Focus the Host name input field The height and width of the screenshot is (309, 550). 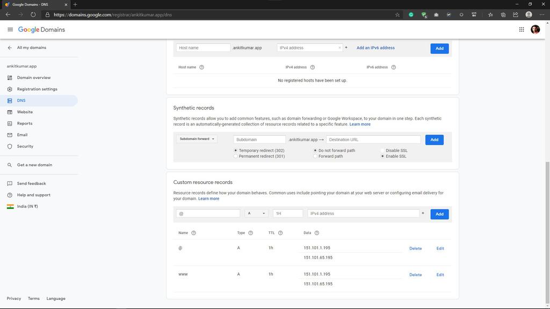(x=204, y=48)
